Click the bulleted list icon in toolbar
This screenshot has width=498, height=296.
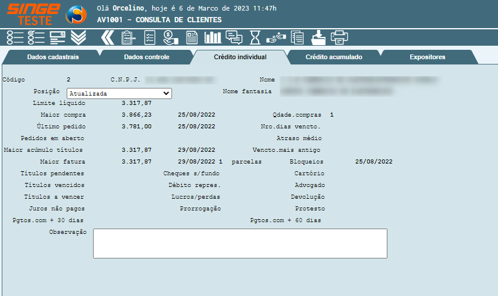pyautogui.click(x=15, y=38)
